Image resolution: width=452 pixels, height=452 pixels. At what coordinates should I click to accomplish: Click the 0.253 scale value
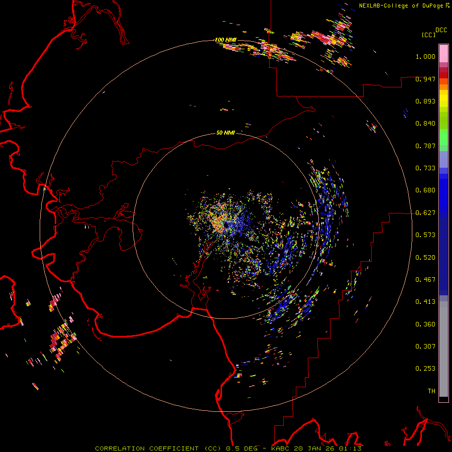(425, 369)
